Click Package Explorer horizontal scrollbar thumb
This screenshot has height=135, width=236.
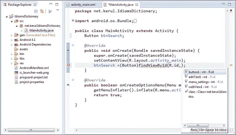tap(31, 130)
